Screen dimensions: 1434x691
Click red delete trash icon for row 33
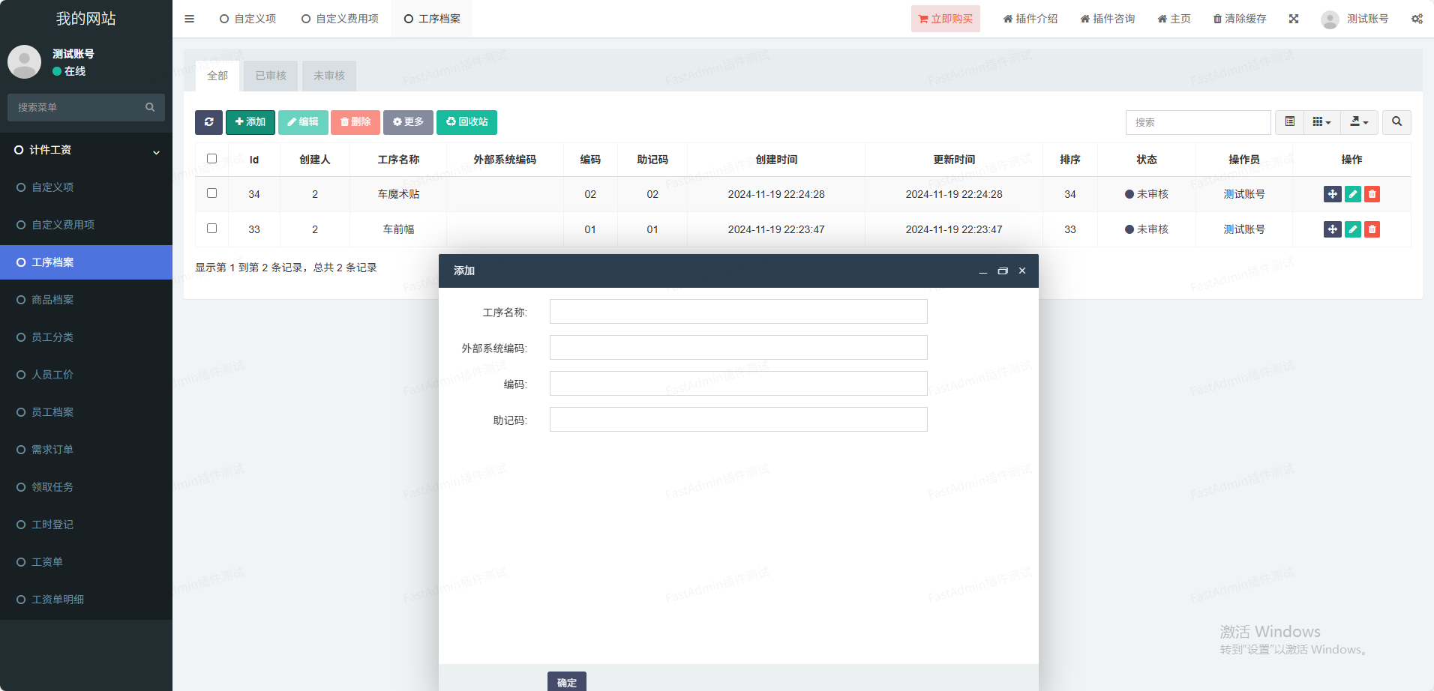pyautogui.click(x=1372, y=229)
